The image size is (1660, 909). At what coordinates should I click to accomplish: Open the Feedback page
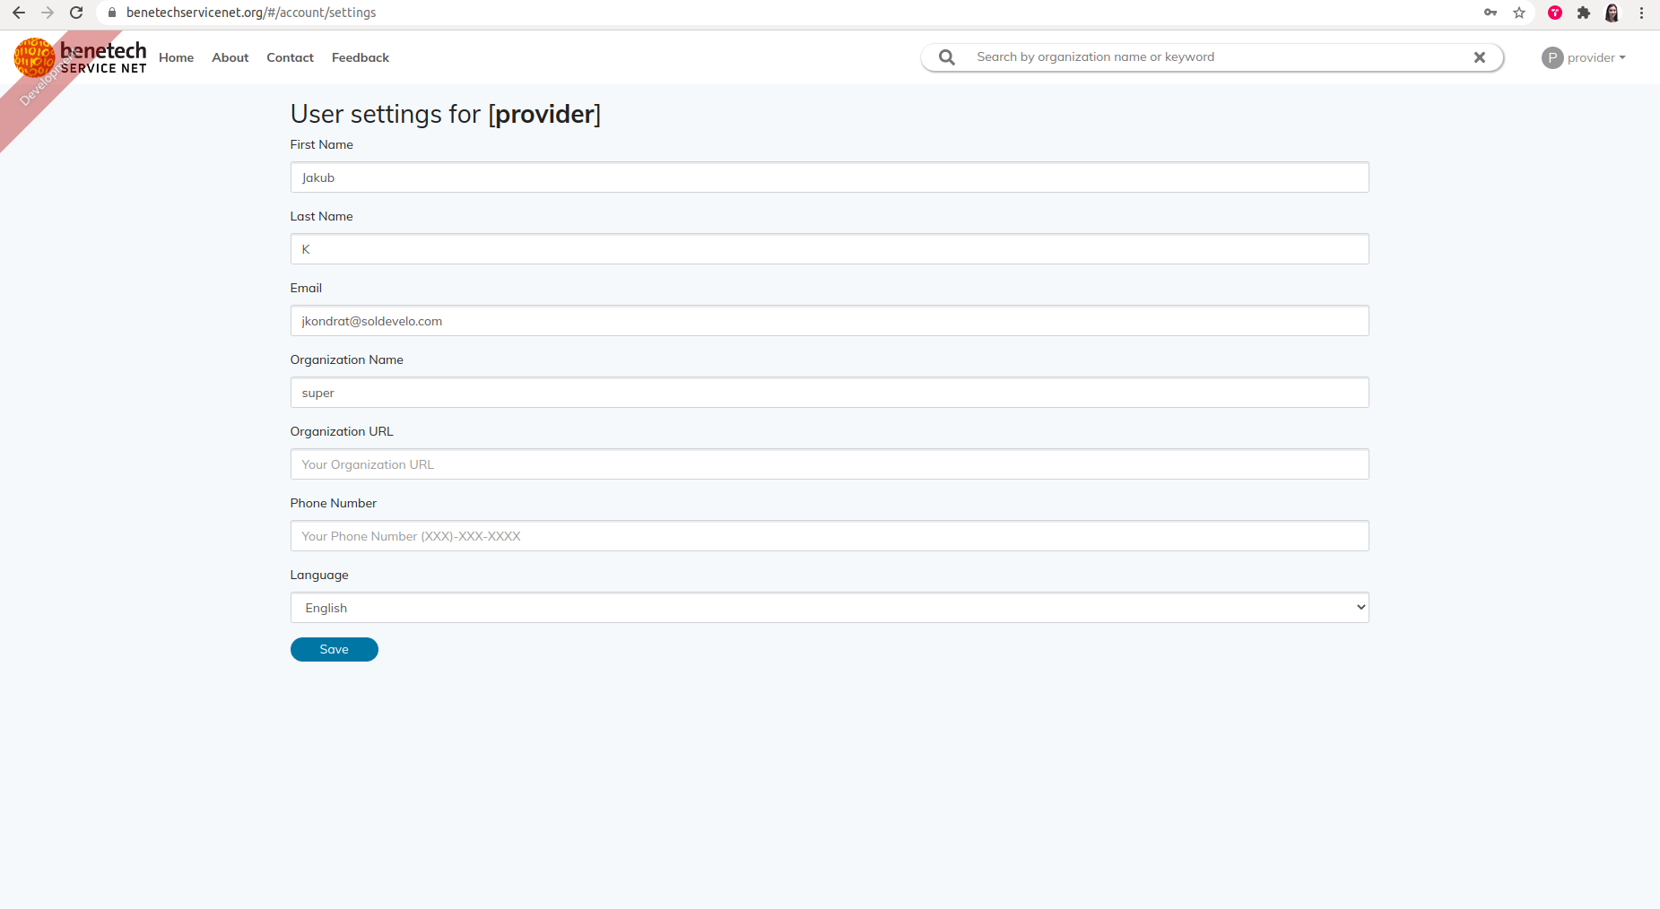click(360, 57)
